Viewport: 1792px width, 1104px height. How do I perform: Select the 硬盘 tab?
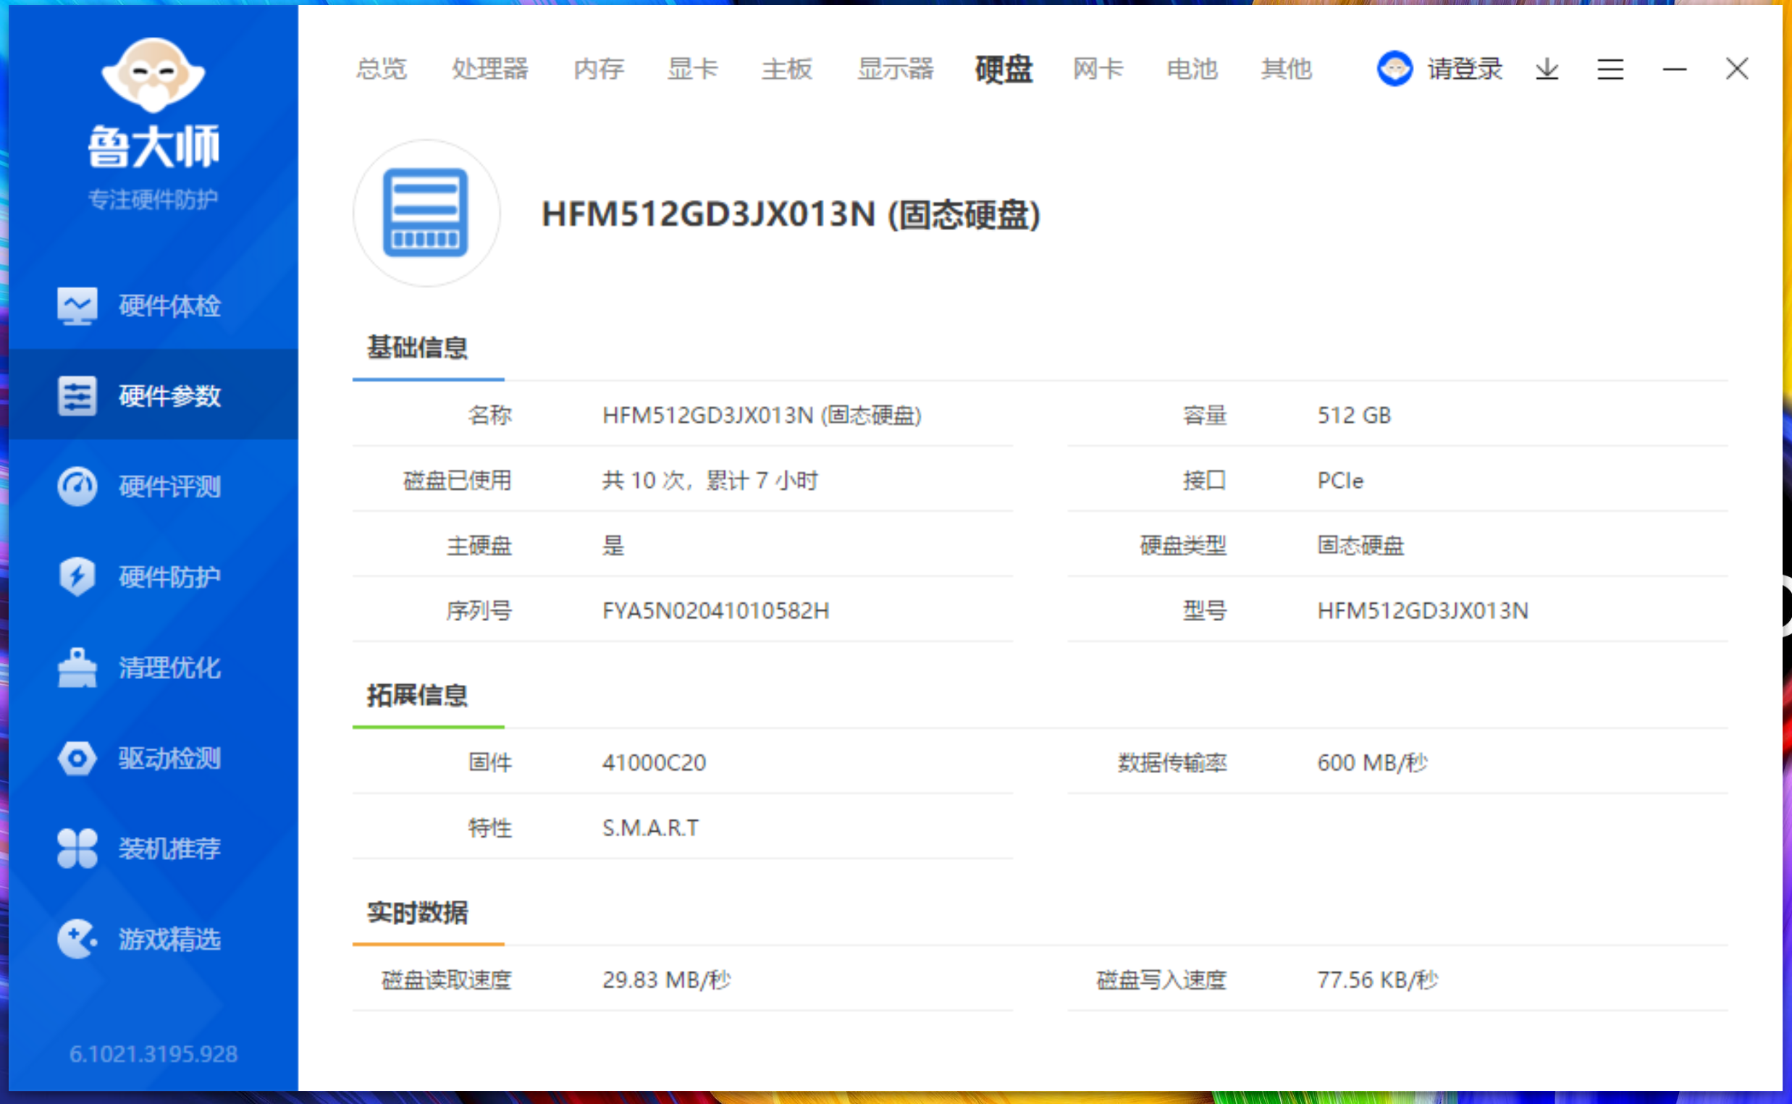click(1004, 69)
